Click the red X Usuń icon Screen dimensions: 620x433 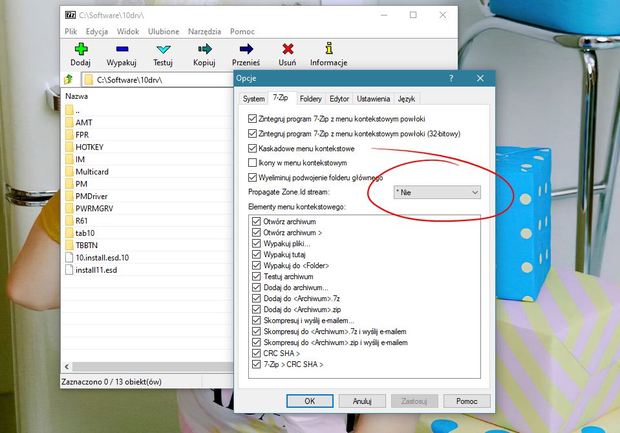click(x=288, y=49)
